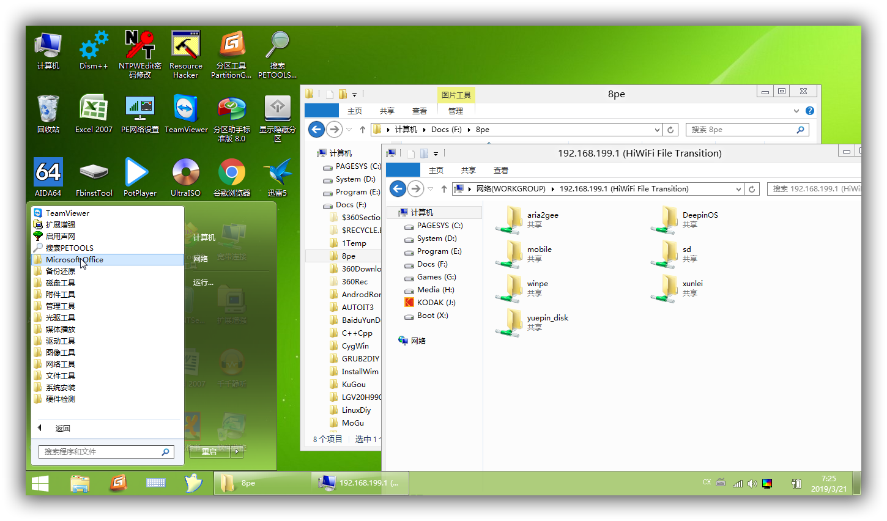This screenshot has height=521, width=887.
Task: Open help in the 8pe window
Action: pos(810,111)
